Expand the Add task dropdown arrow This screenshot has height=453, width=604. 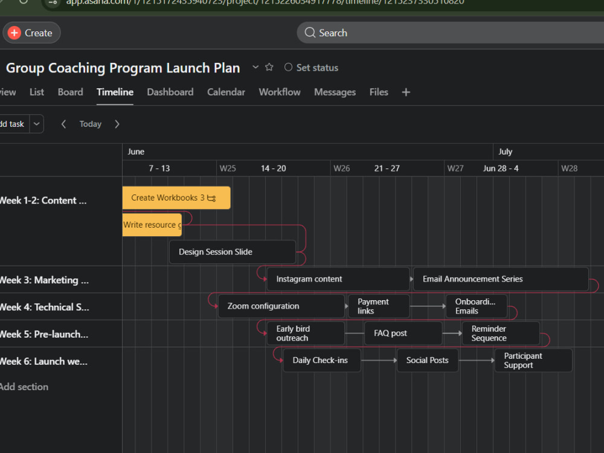pos(37,124)
